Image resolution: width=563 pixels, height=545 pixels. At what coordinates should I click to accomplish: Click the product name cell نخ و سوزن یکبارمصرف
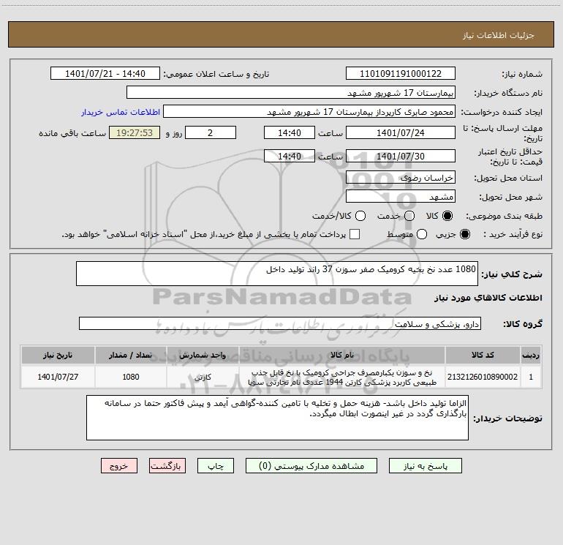[342, 377]
